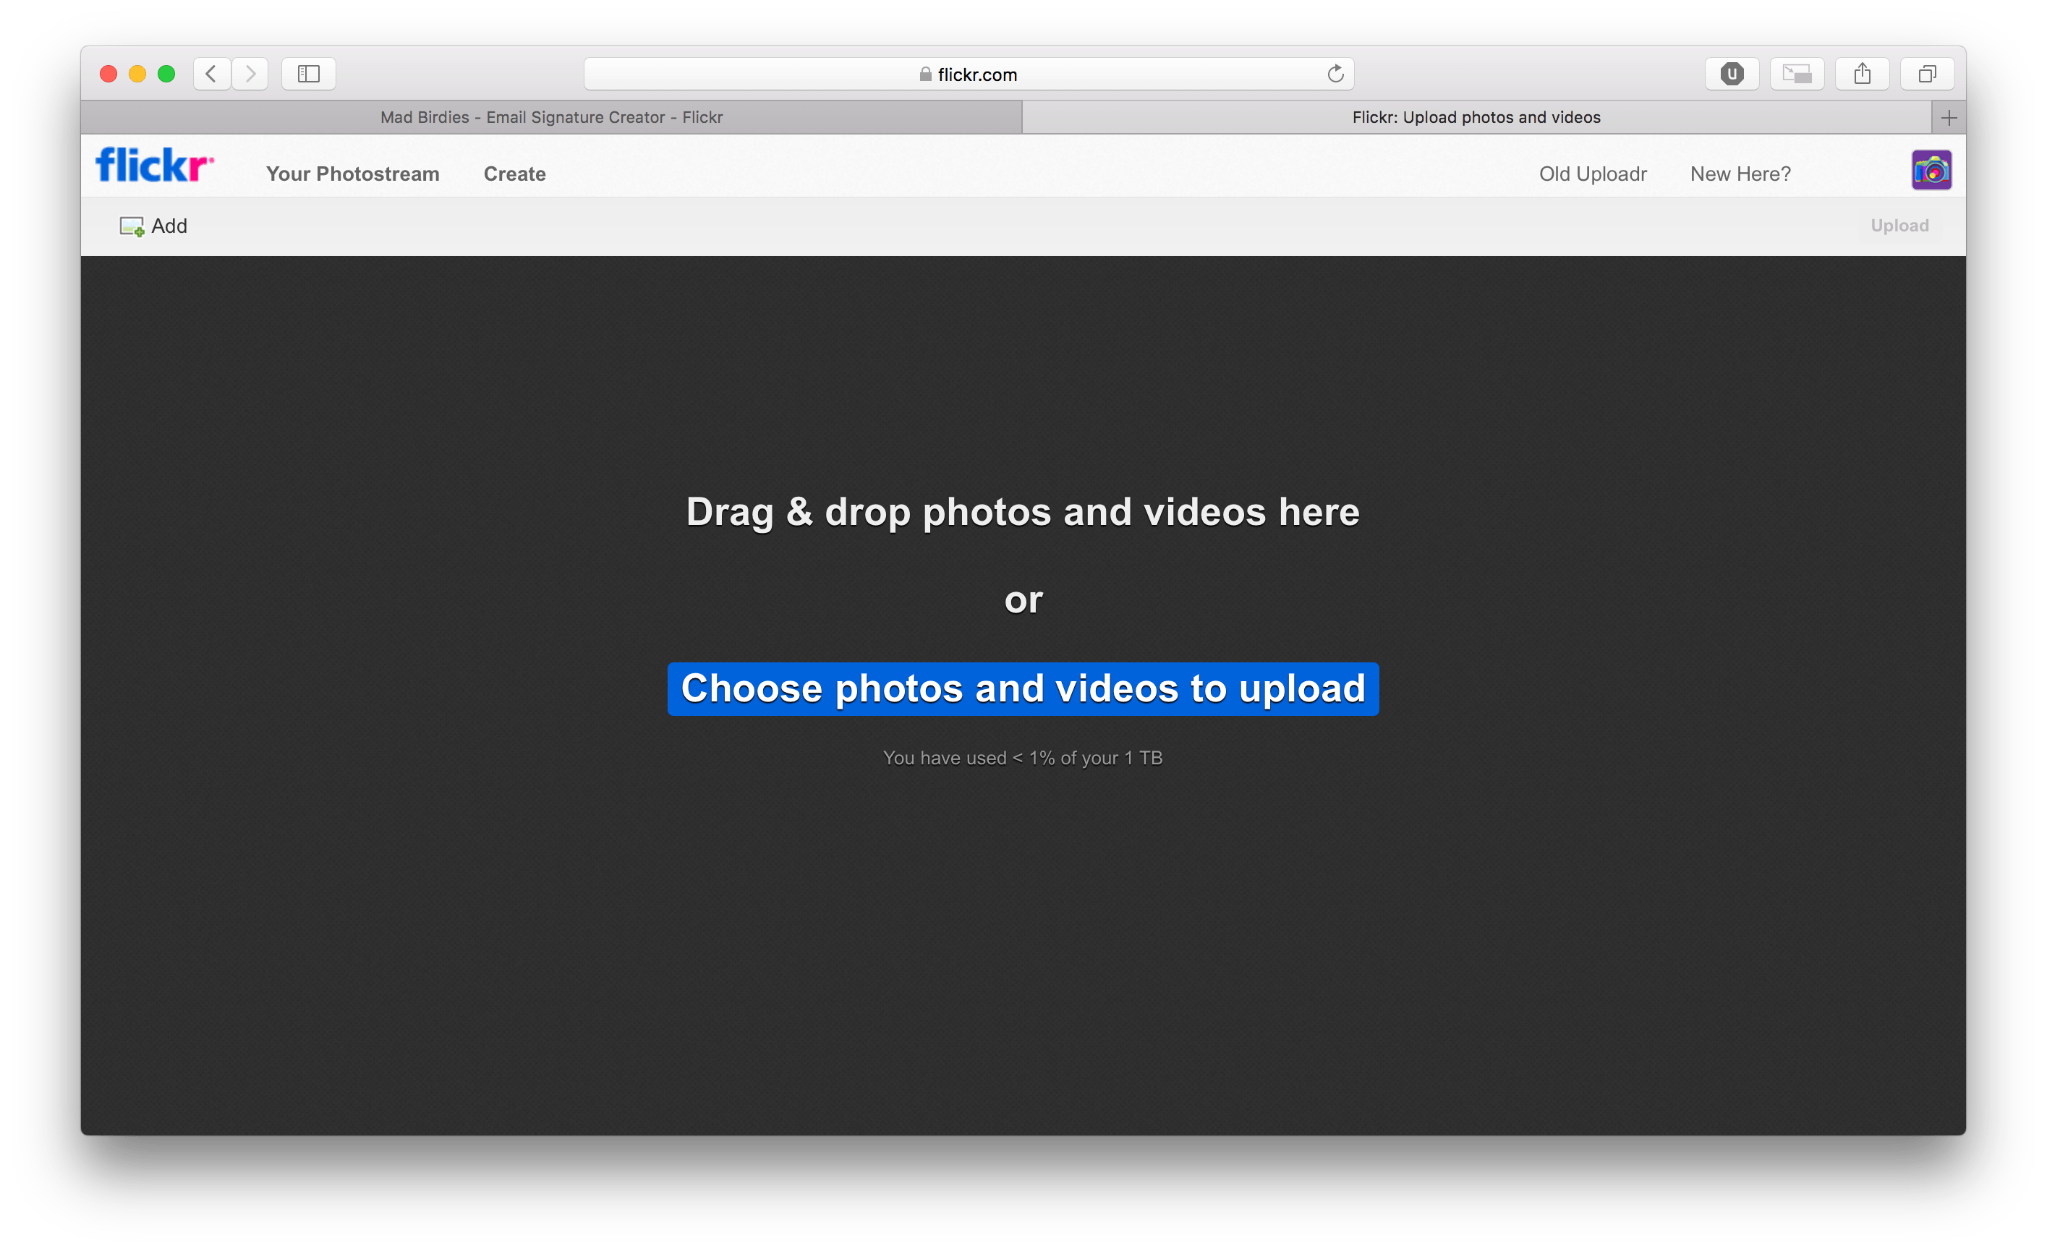This screenshot has height=1251, width=2047.
Task: Click the flickr.com address bar
Action: (968, 74)
